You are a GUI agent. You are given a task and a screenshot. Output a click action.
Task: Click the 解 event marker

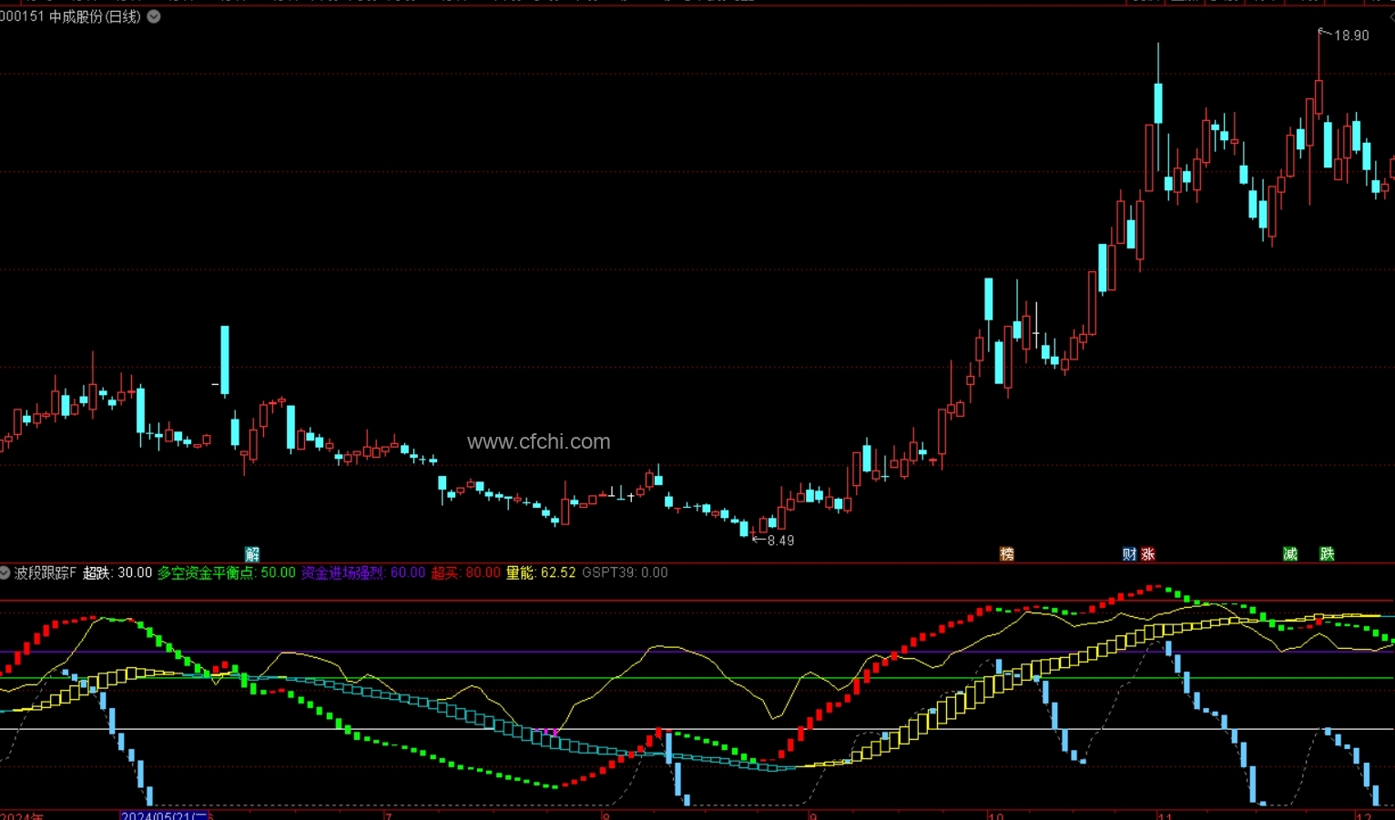[253, 554]
